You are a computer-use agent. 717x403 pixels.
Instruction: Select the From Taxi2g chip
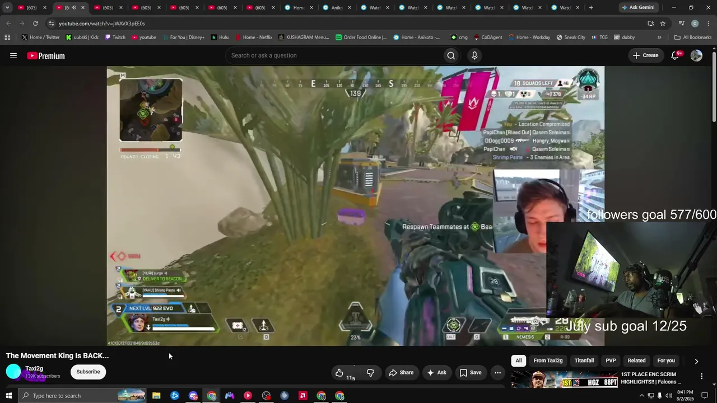click(x=548, y=360)
